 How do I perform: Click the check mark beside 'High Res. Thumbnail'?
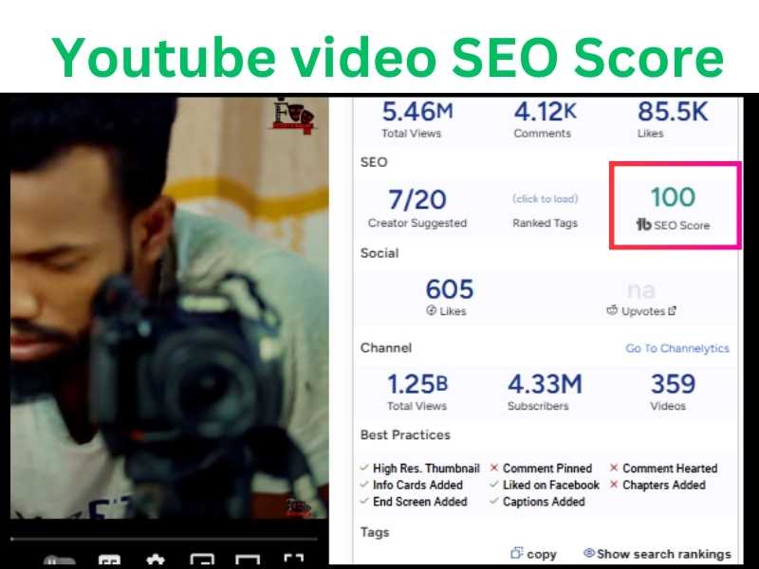[364, 468]
